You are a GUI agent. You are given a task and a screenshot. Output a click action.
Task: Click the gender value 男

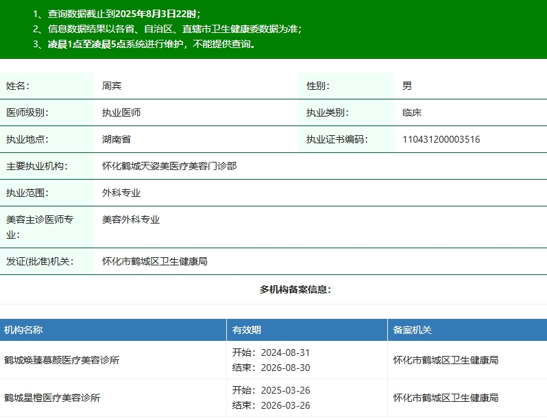tap(407, 86)
